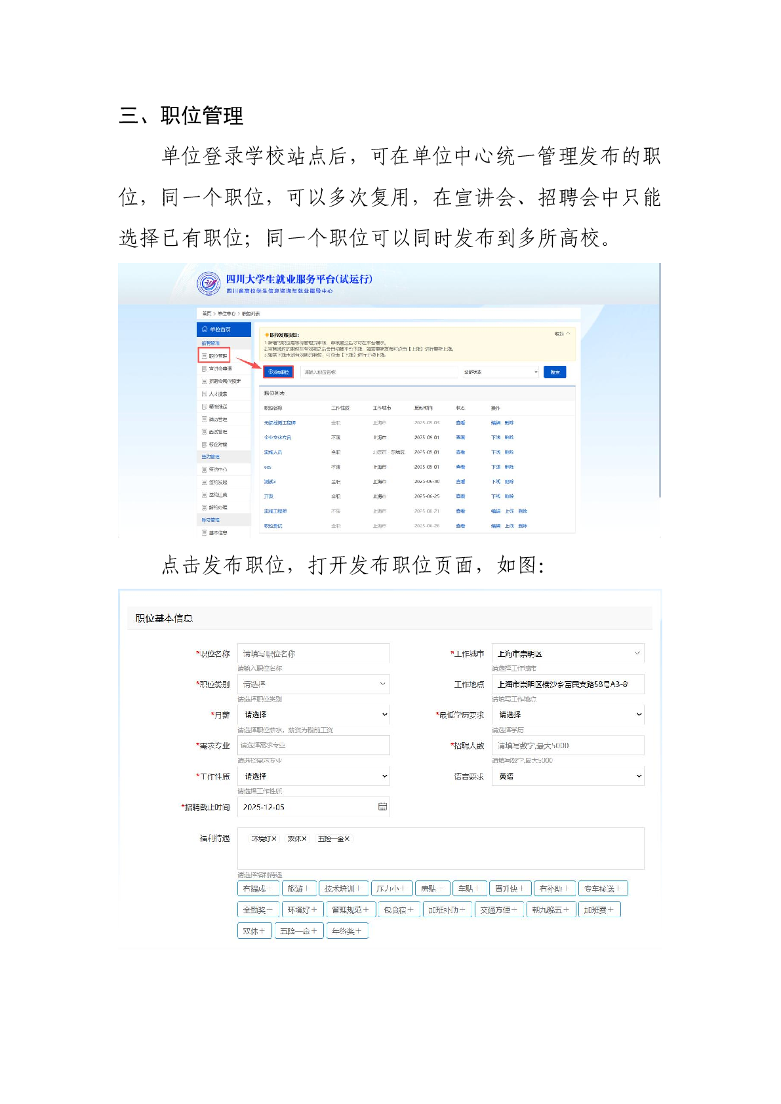Expand the 工作城市 dropdown showing 上海市崇明区
This screenshot has width=781, height=1104.
(x=568, y=654)
